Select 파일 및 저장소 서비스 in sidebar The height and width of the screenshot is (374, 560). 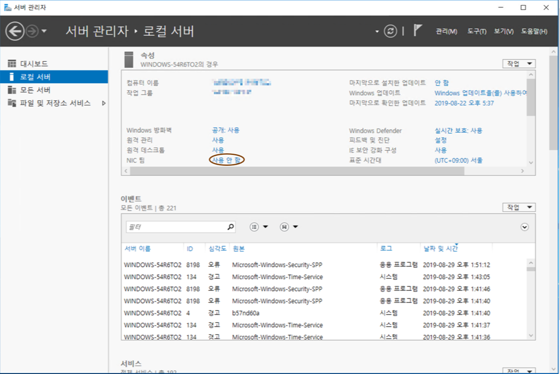point(54,103)
